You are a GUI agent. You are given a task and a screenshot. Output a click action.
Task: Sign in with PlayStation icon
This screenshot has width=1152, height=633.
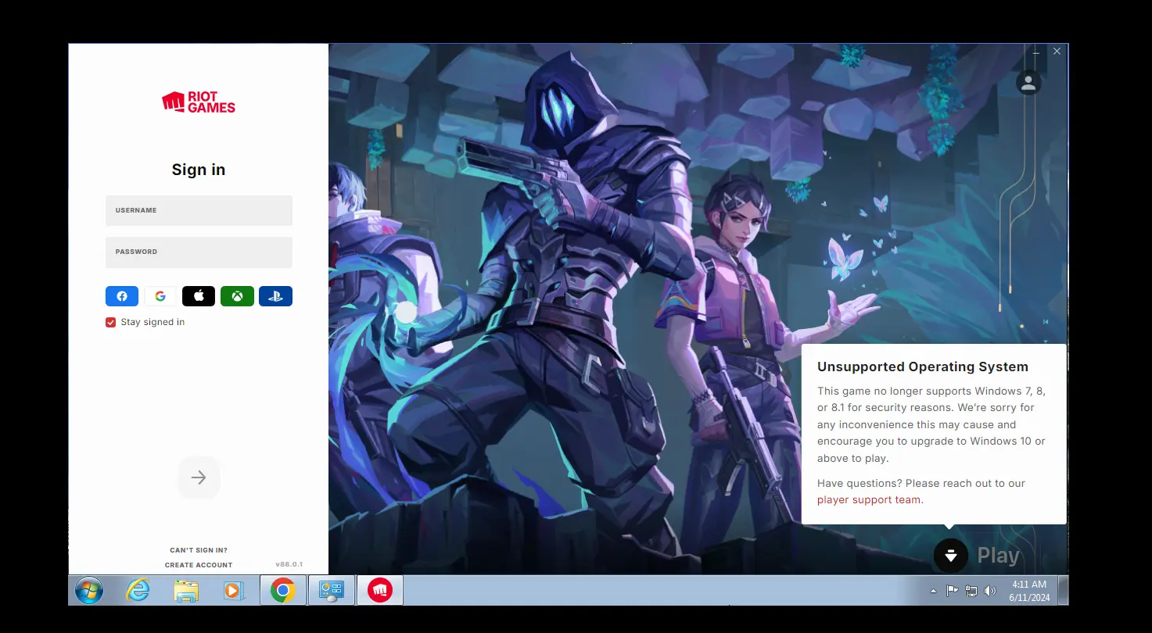(x=275, y=296)
